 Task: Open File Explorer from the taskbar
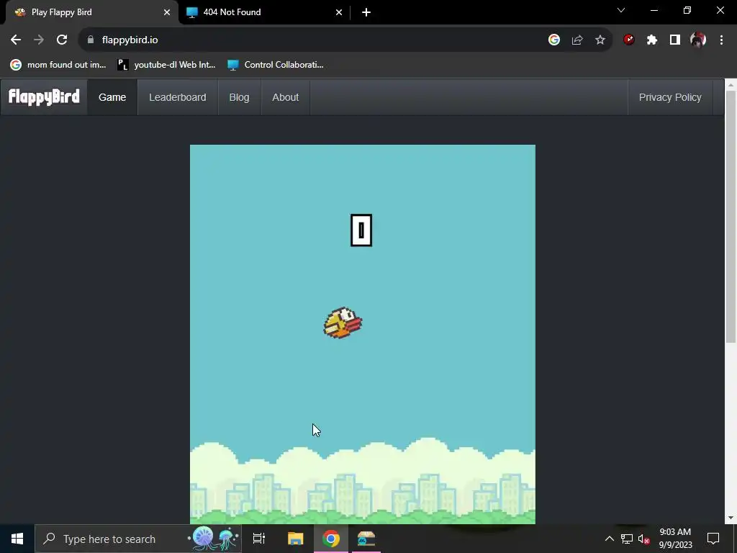point(296,539)
